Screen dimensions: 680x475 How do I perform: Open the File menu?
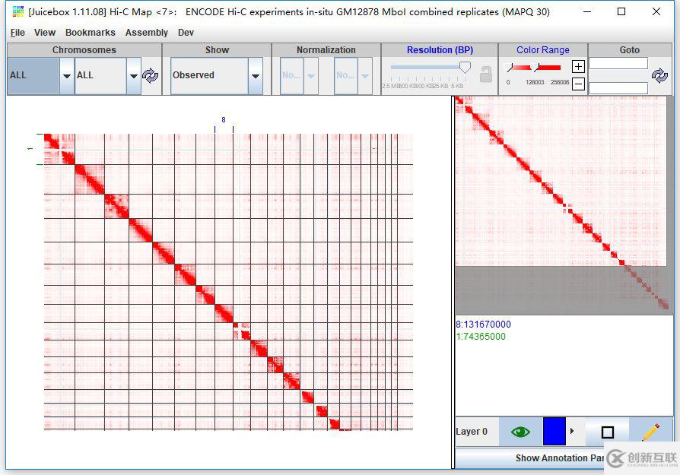pyautogui.click(x=17, y=33)
